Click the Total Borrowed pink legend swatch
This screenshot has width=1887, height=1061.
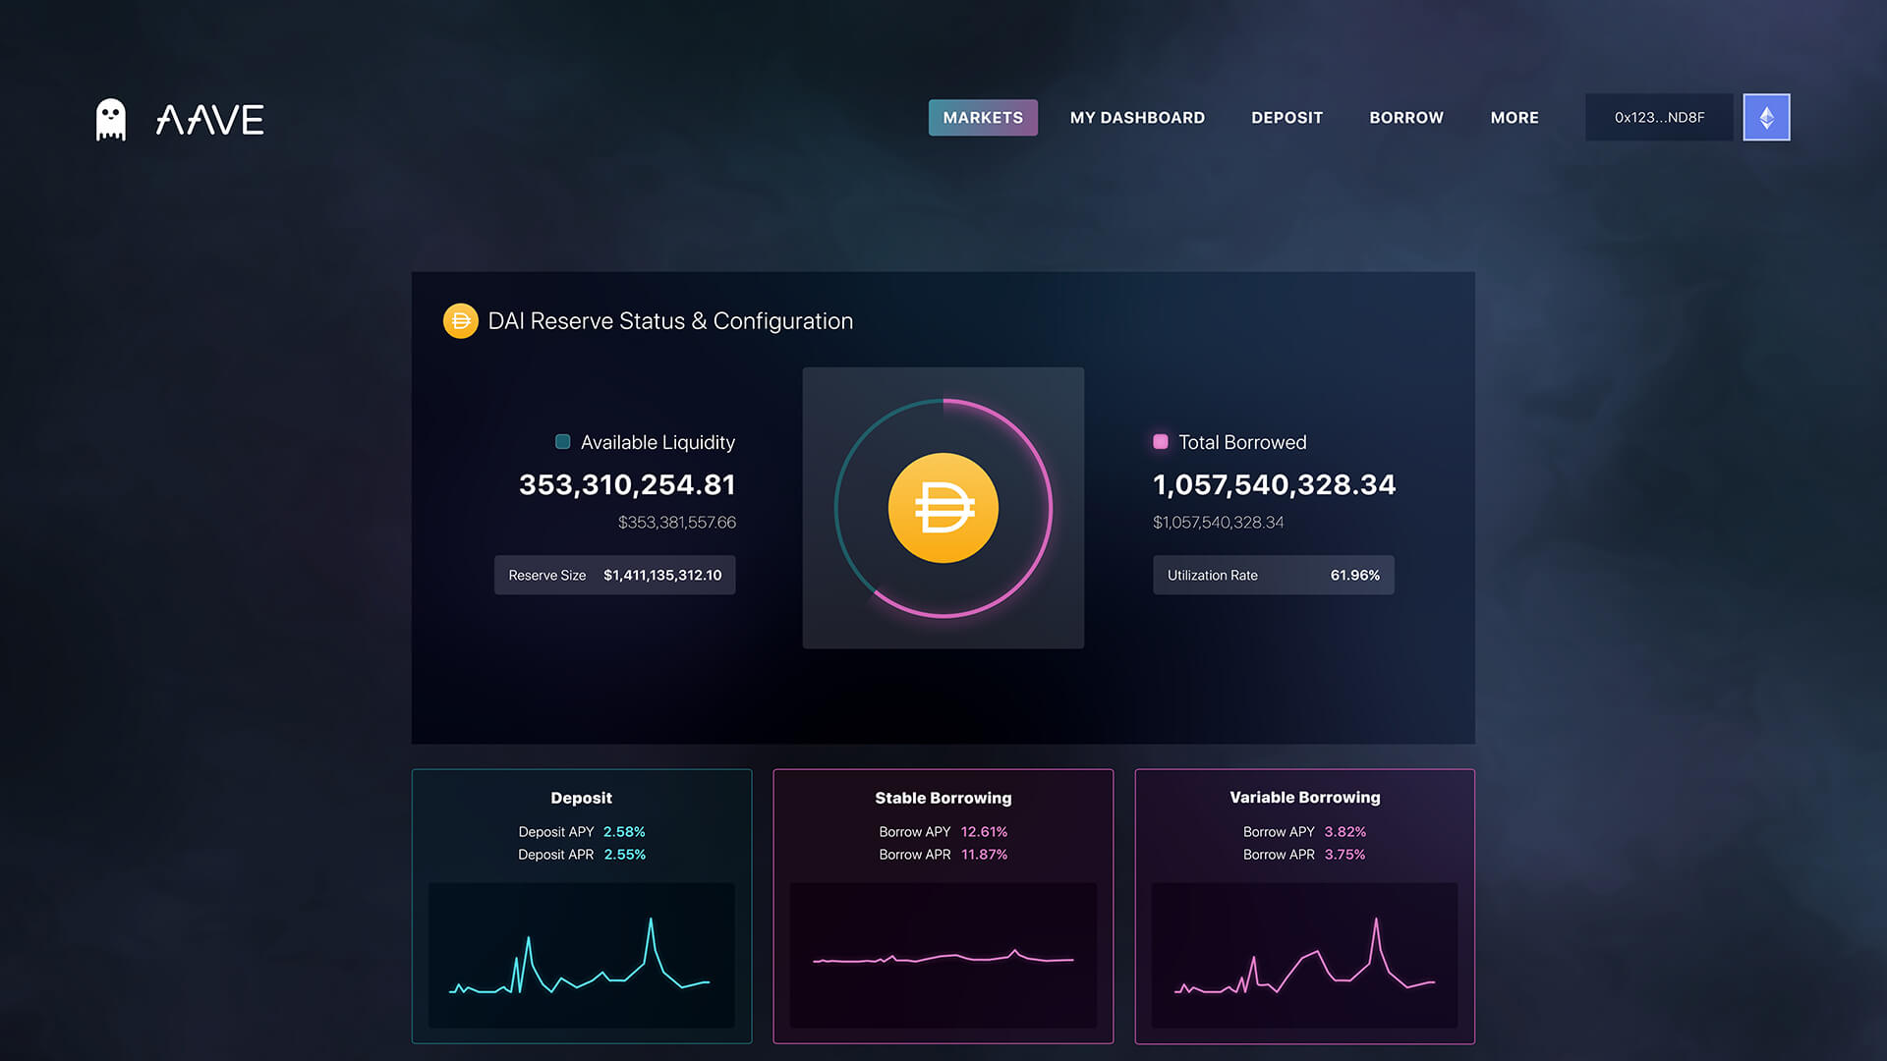[1161, 442]
